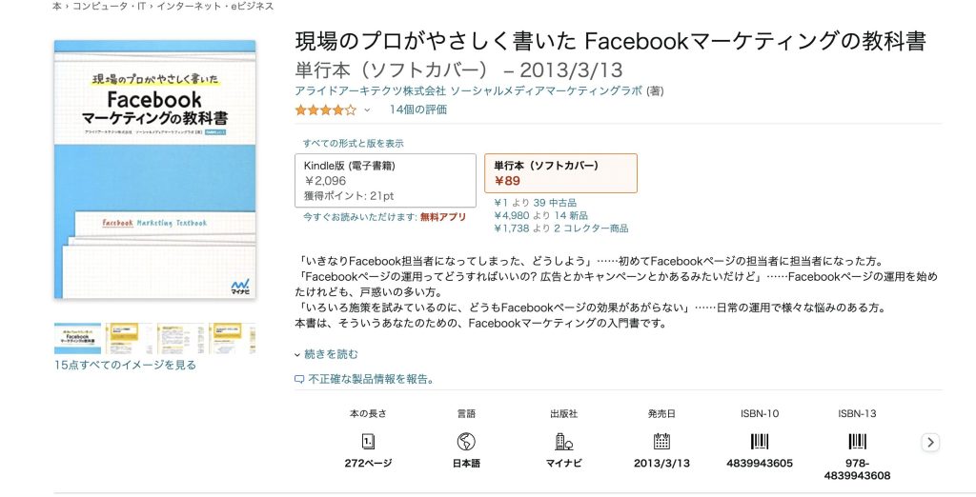The image size is (976, 497).
Task: Click the main Facebook book cover image
Action: tap(155, 169)
